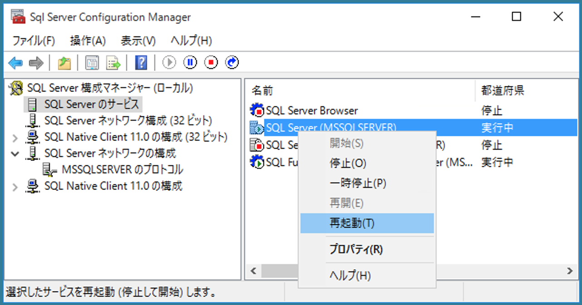Select SQL Server のサービス tree item
The height and width of the screenshot is (305, 582).
click(91, 104)
